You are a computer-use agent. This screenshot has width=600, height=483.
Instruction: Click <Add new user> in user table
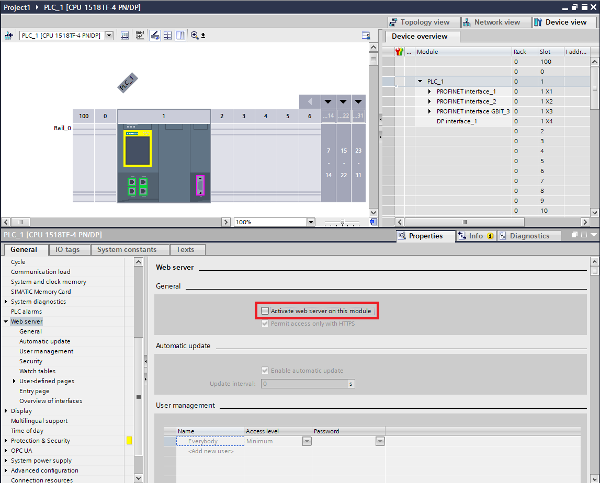(x=211, y=451)
